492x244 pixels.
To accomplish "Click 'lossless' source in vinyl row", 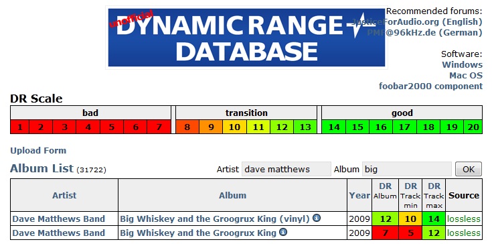I will pos(464,219).
